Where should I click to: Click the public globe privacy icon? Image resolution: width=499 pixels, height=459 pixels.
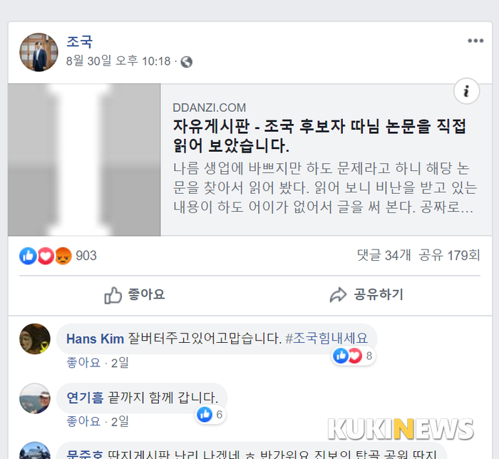187,62
